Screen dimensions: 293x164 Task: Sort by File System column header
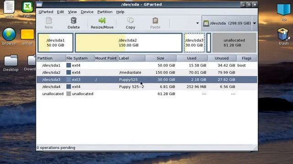80,58
